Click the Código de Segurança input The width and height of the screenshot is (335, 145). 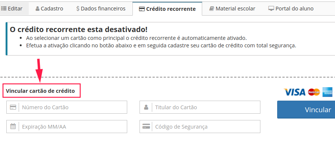(200, 126)
